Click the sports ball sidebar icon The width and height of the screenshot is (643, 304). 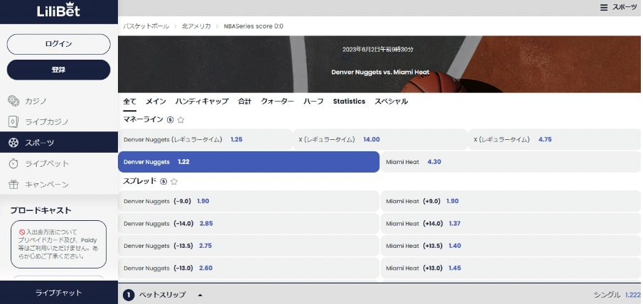[13, 142]
